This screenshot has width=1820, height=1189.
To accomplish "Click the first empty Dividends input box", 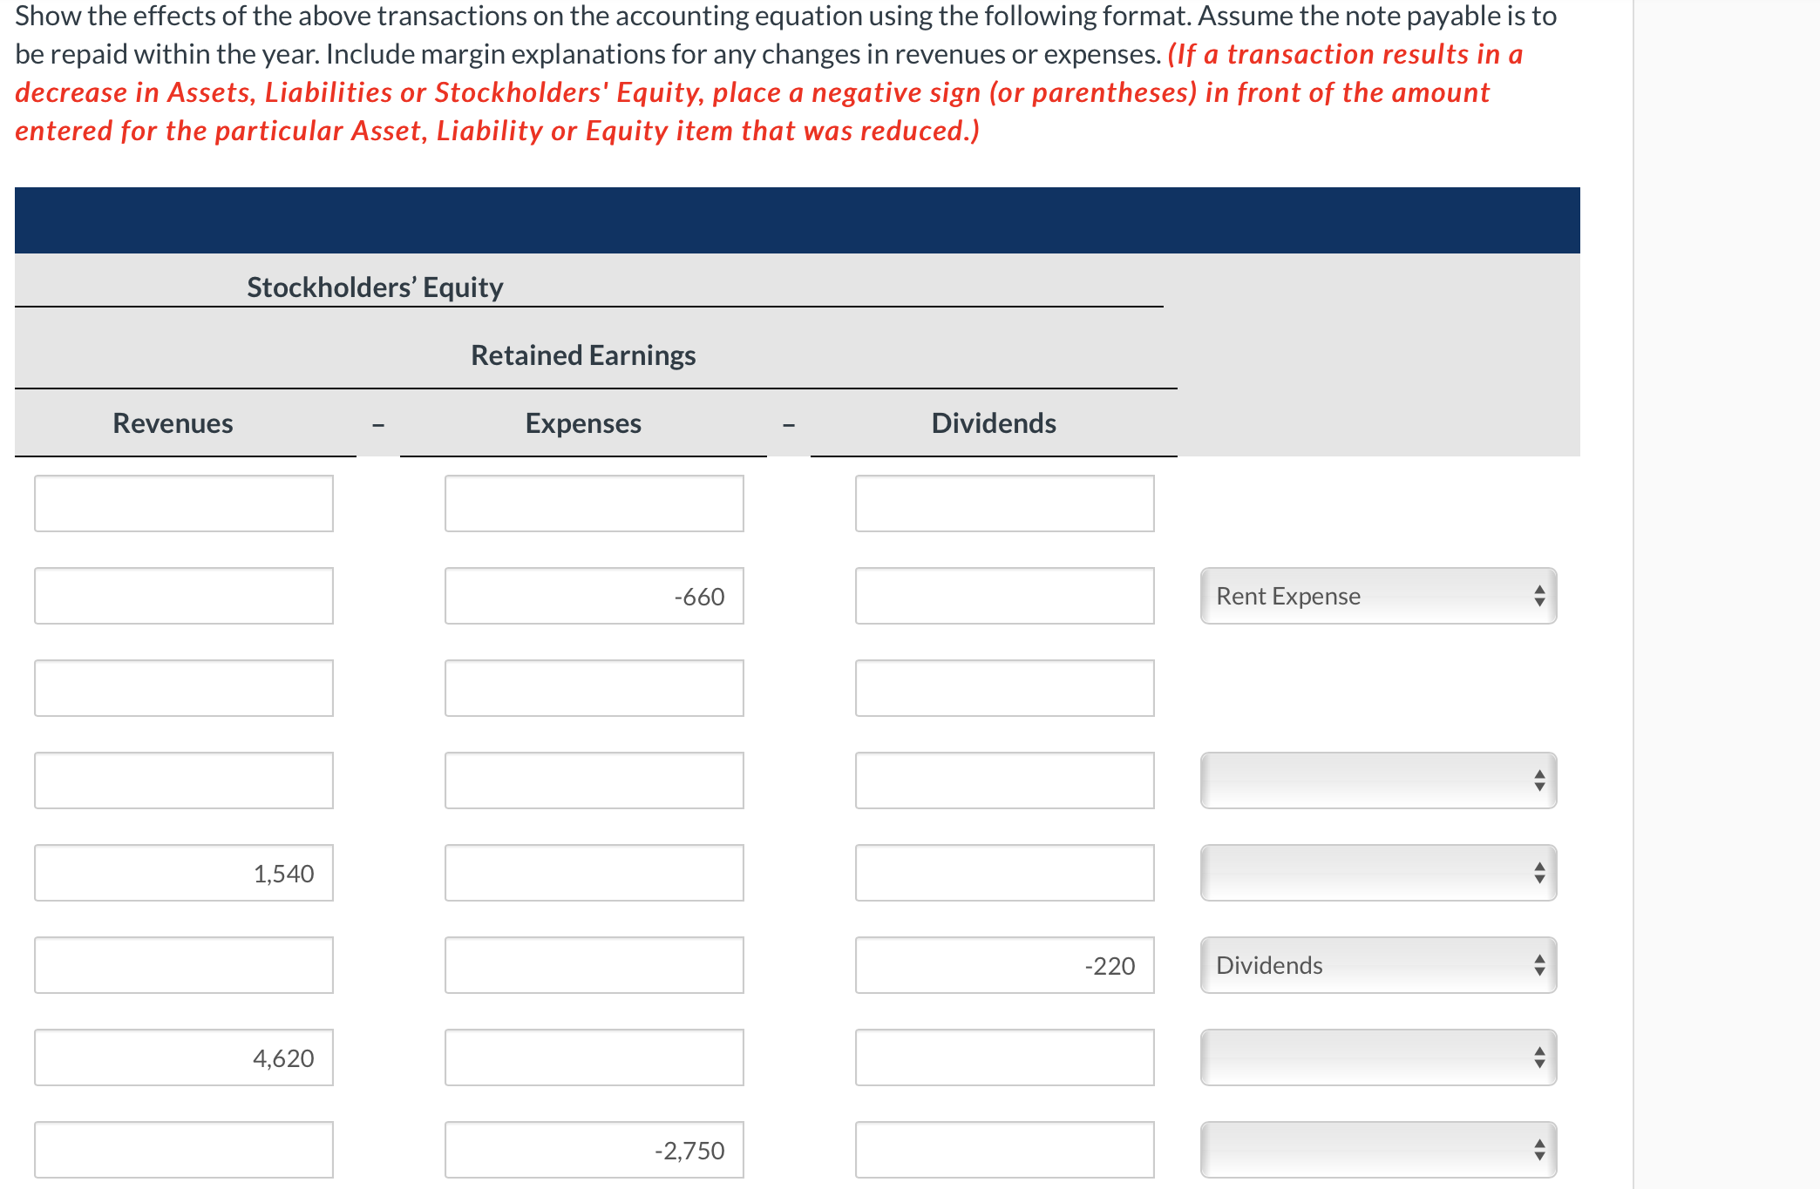I will [1004, 503].
